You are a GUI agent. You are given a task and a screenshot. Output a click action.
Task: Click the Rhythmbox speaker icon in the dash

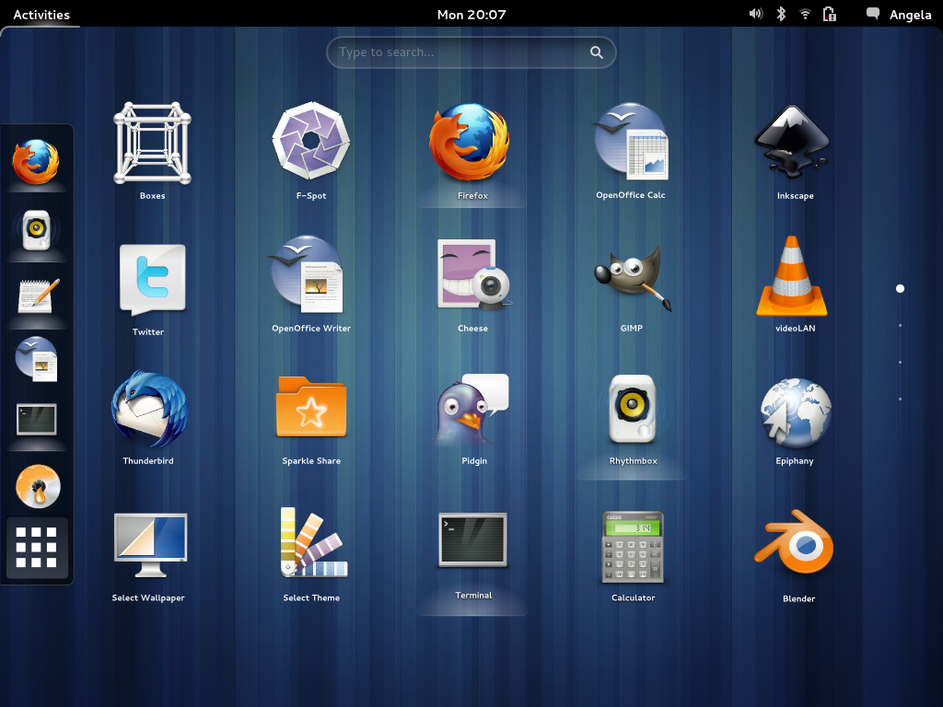37,229
